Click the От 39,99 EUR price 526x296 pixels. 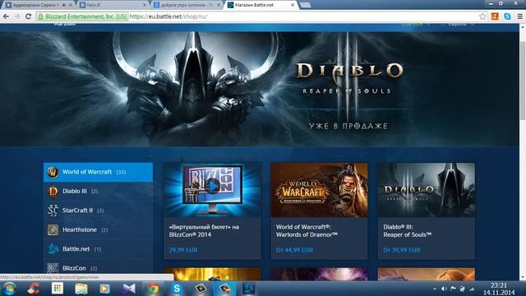click(402, 250)
